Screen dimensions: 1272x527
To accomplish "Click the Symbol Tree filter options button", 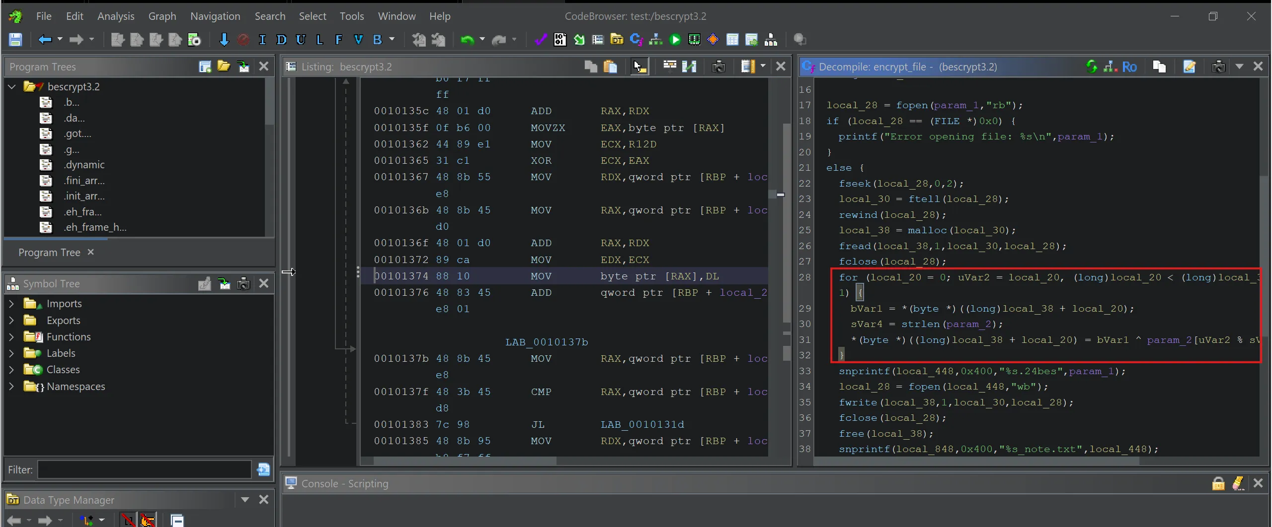I will tap(263, 469).
